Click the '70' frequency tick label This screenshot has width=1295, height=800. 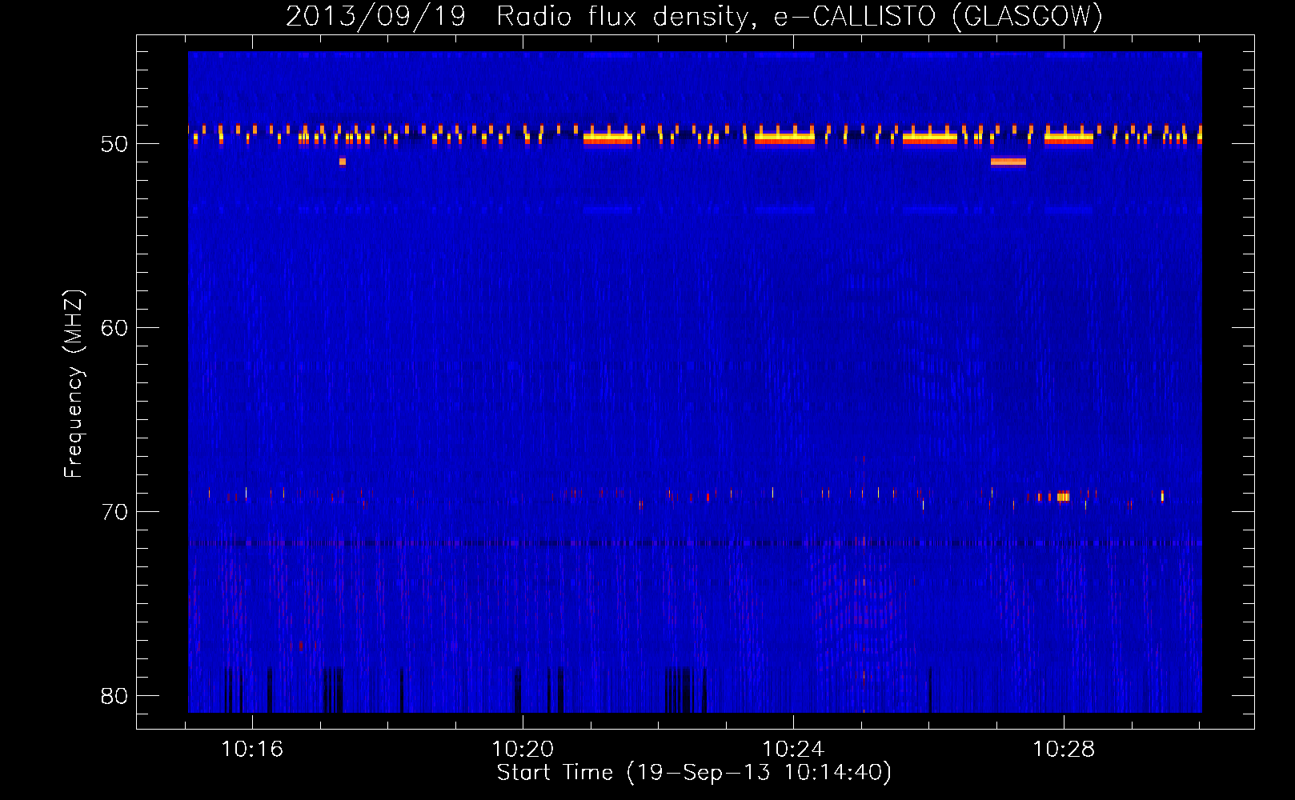click(x=114, y=512)
